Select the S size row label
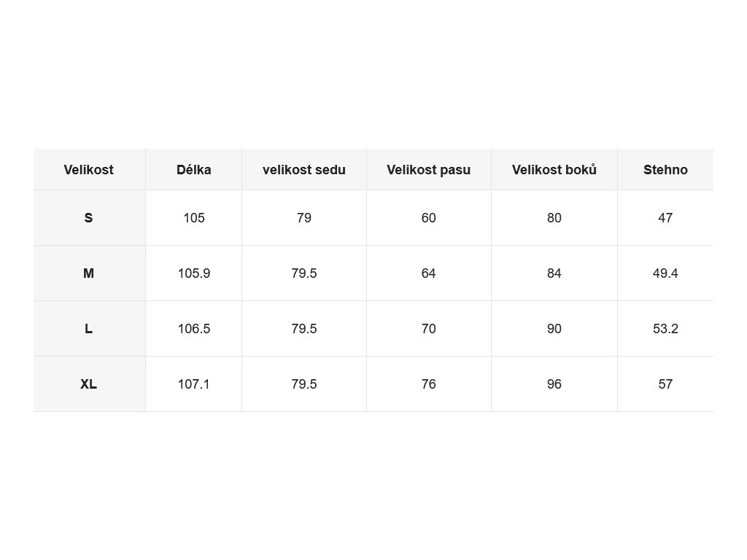The image size is (747, 560). pyautogui.click(x=89, y=218)
